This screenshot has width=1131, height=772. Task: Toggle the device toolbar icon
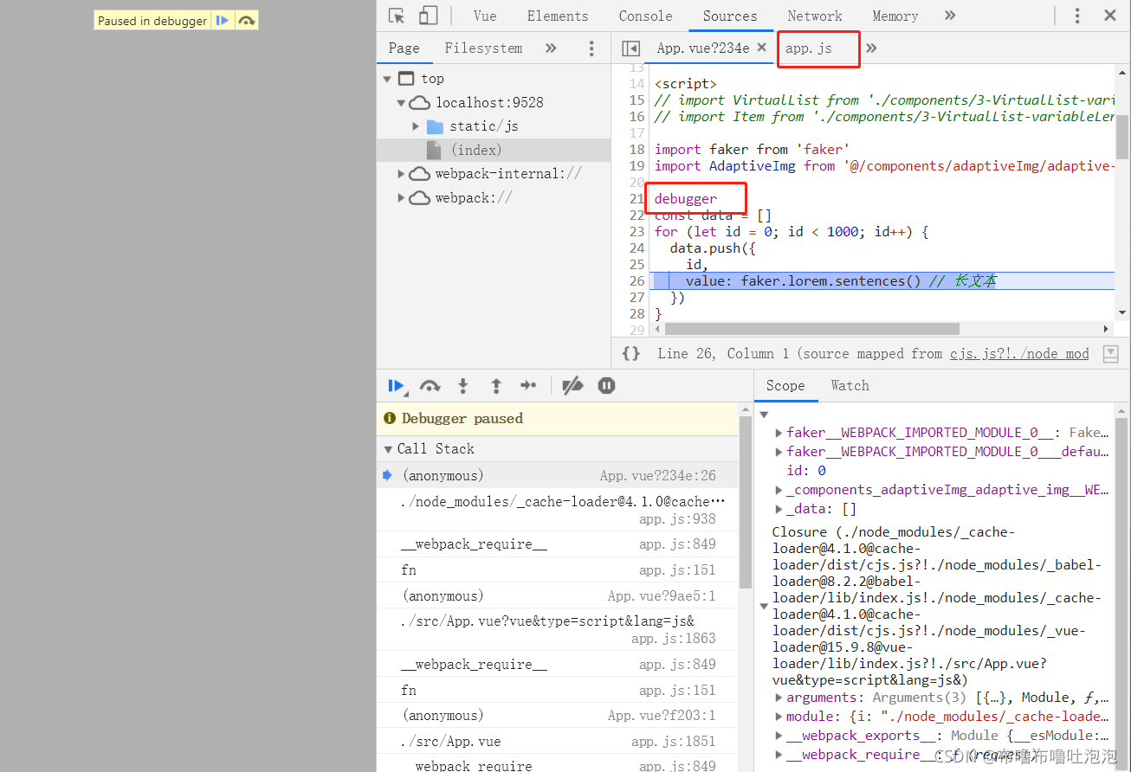point(428,16)
